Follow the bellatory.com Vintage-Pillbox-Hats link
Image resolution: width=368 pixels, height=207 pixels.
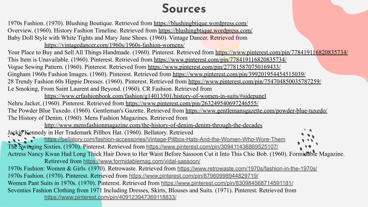[165, 140]
